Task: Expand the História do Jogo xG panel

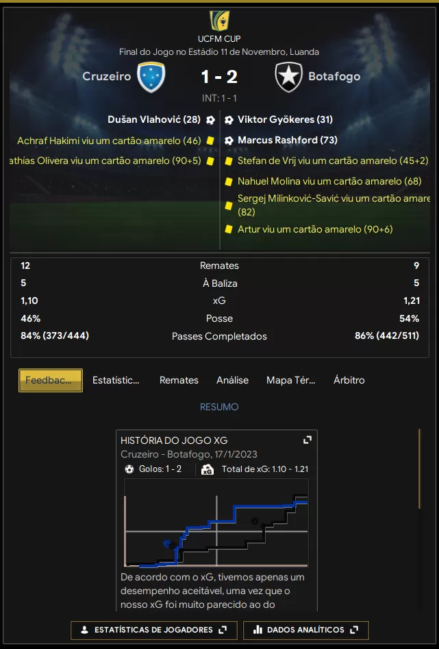Action: (x=307, y=440)
